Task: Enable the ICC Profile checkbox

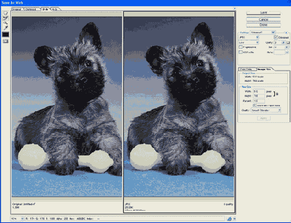Action: pyautogui.click(x=240, y=52)
